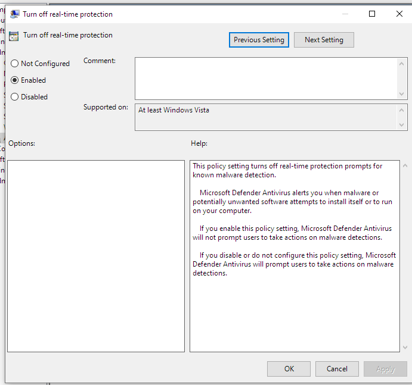The image size is (412, 385).
Task: Click the Previous Setting button
Action: (259, 40)
